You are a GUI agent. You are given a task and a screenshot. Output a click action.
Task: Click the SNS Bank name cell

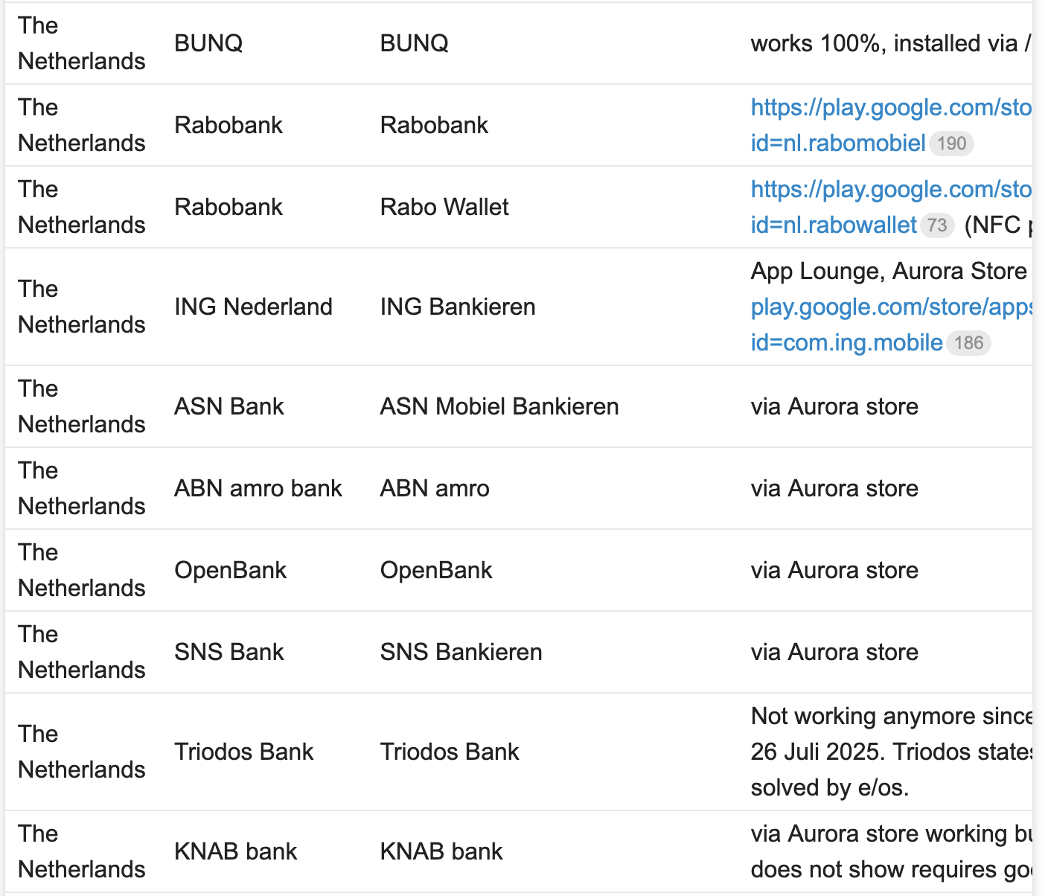229,652
